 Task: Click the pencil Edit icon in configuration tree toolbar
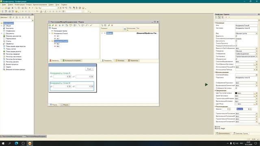click(x=13, y=17)
